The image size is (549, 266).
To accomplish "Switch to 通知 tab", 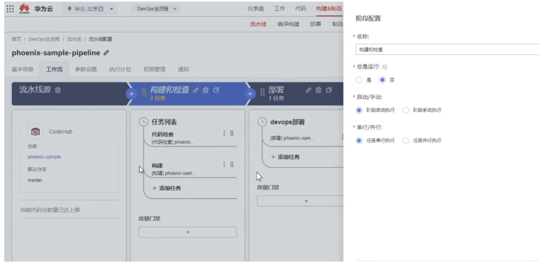I will (183, 69).
